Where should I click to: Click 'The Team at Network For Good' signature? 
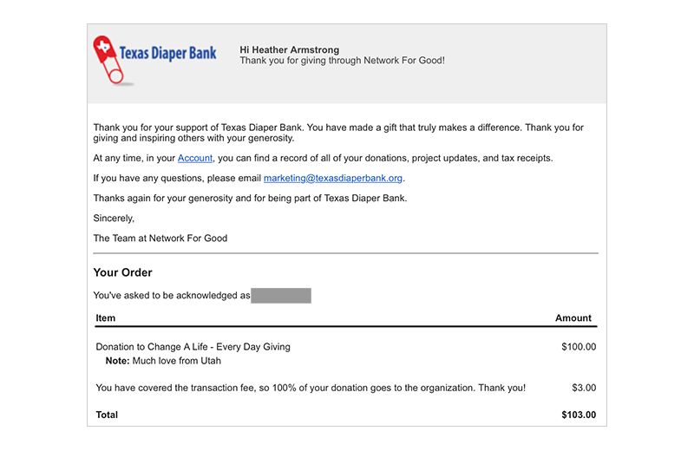(x=160, y=239)
